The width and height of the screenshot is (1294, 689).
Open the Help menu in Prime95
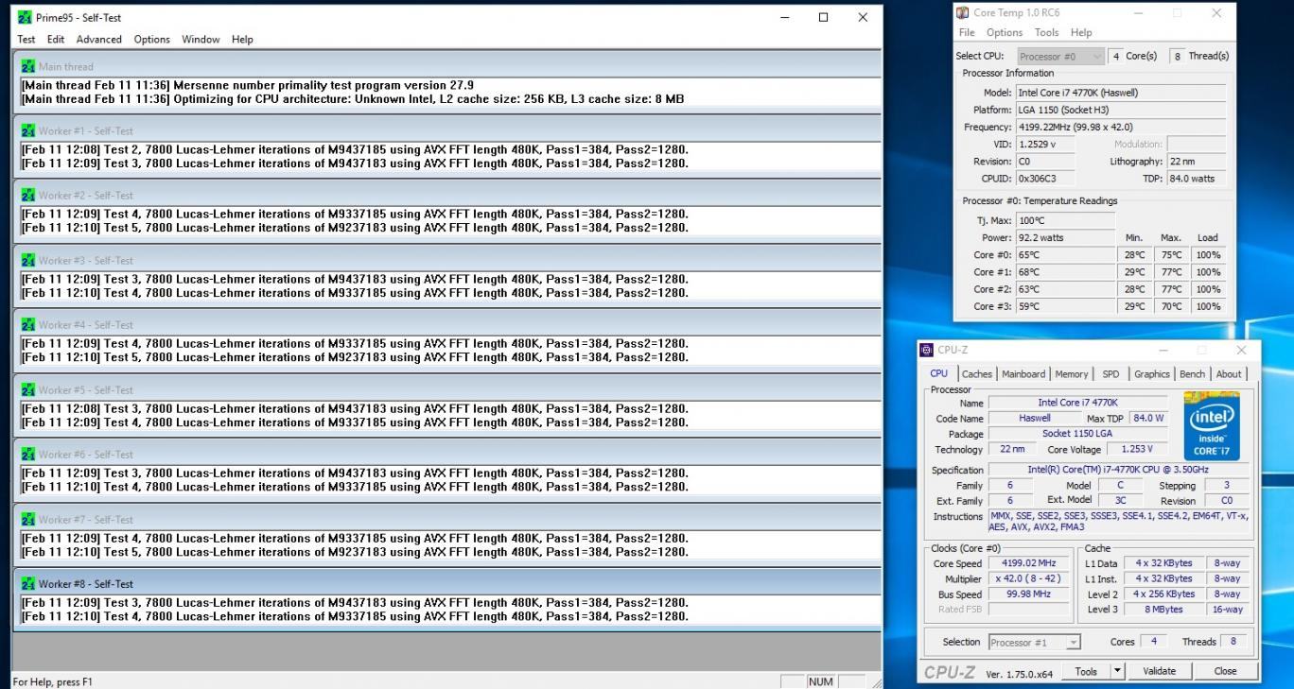[242, 40]
